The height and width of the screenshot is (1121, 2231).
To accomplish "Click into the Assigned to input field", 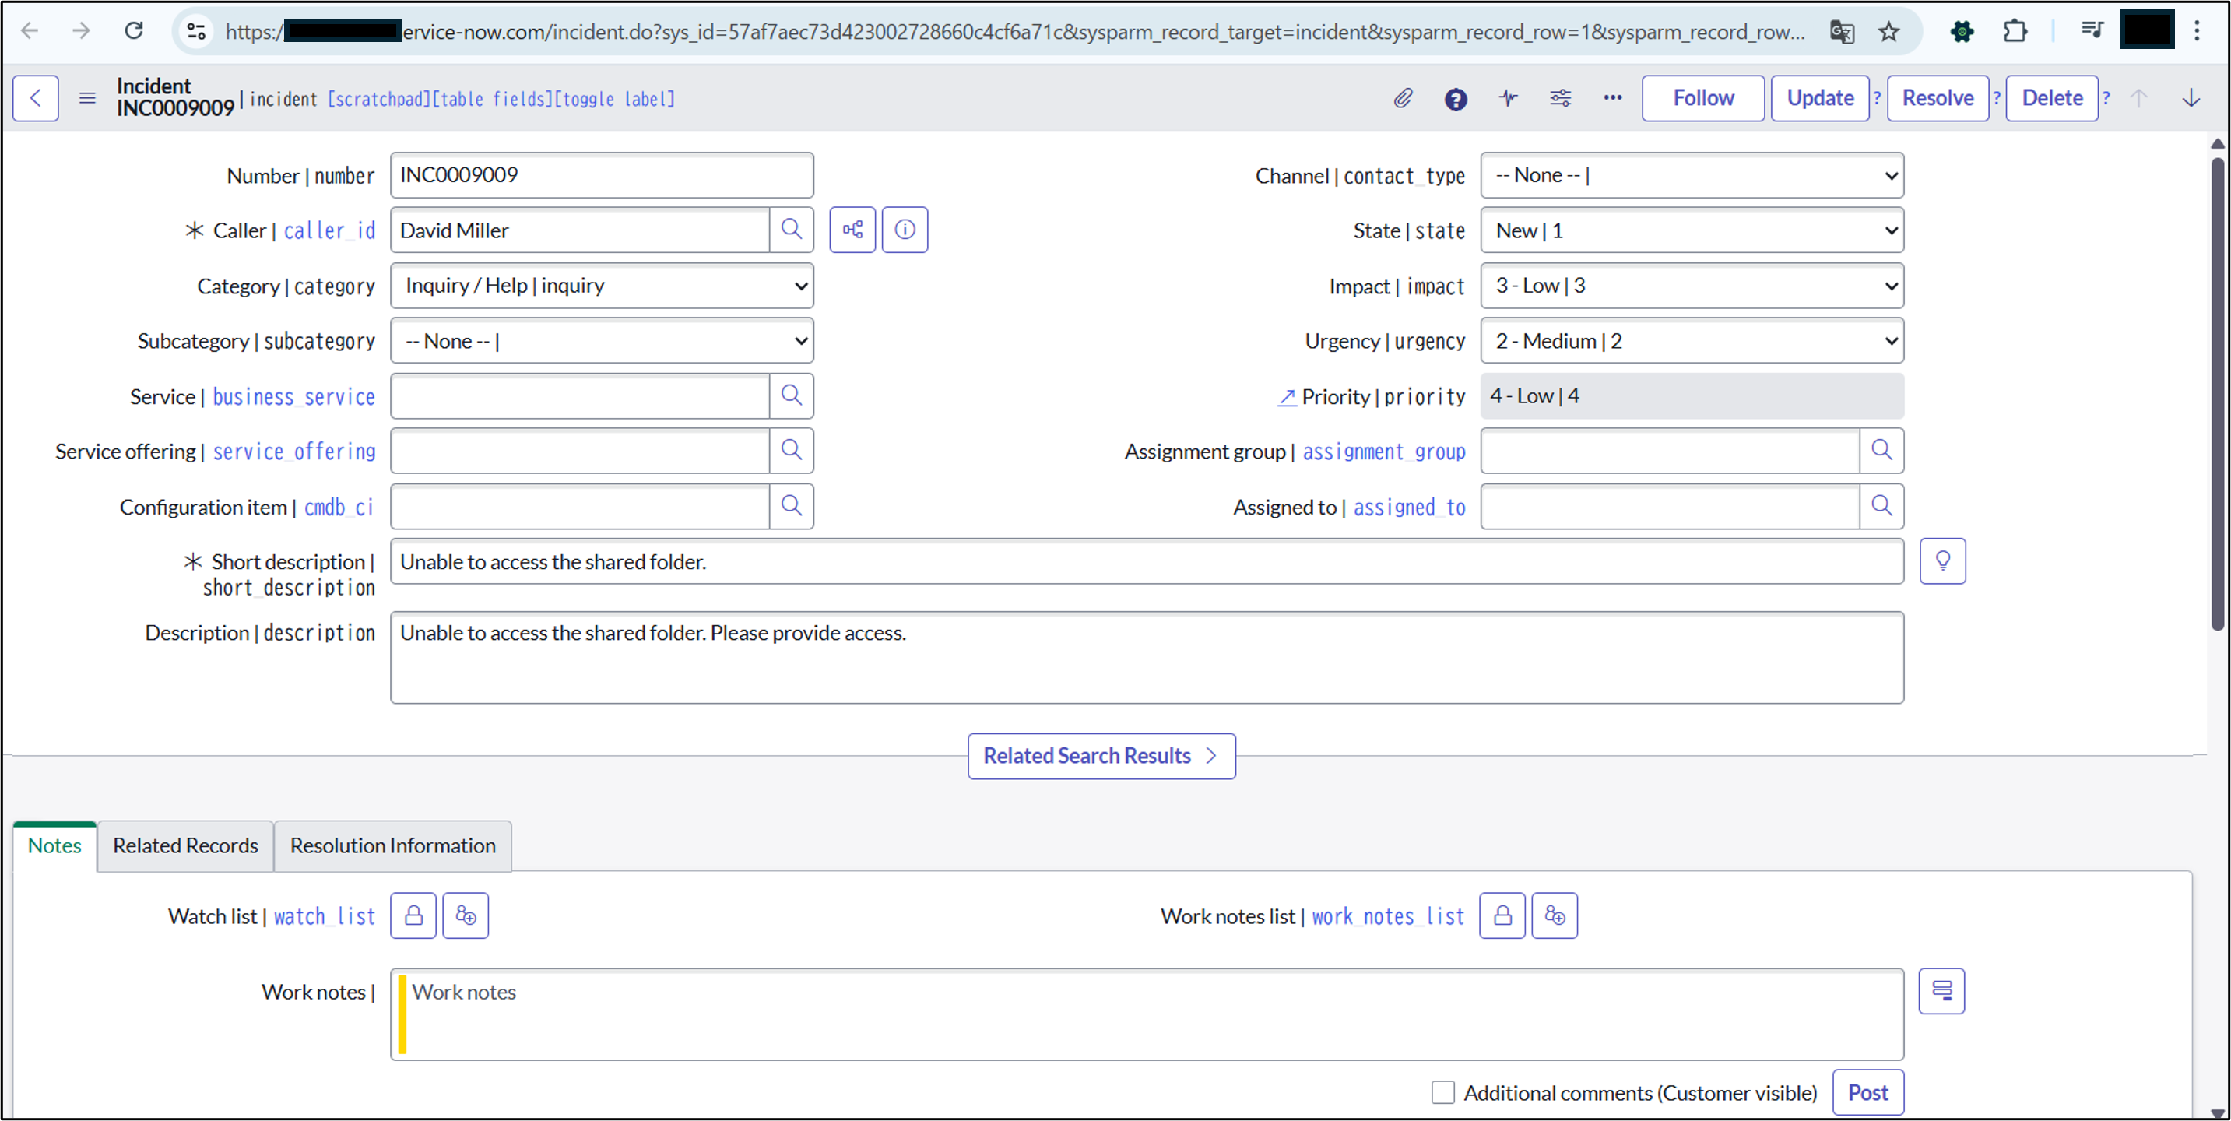I will [x=1670, y=506].
